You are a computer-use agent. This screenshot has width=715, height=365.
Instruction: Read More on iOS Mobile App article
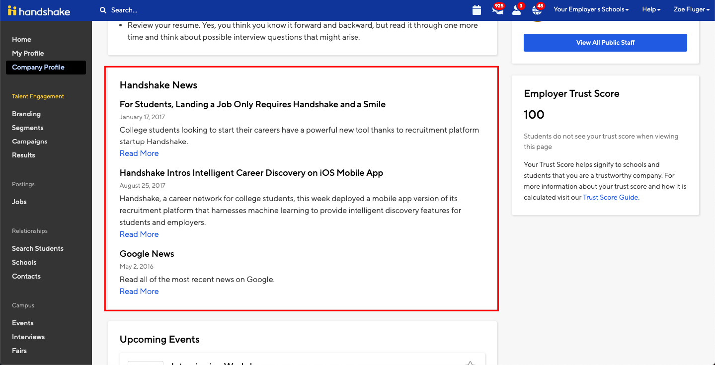click(x=139, y=234)
